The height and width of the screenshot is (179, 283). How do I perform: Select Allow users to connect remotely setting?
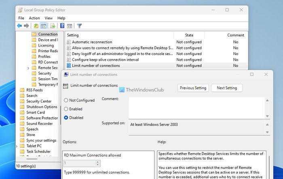(x=122, y=48)
